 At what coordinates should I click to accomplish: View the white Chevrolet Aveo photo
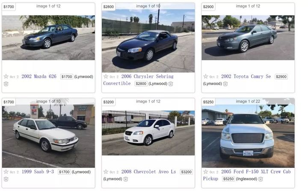(148, 133)
